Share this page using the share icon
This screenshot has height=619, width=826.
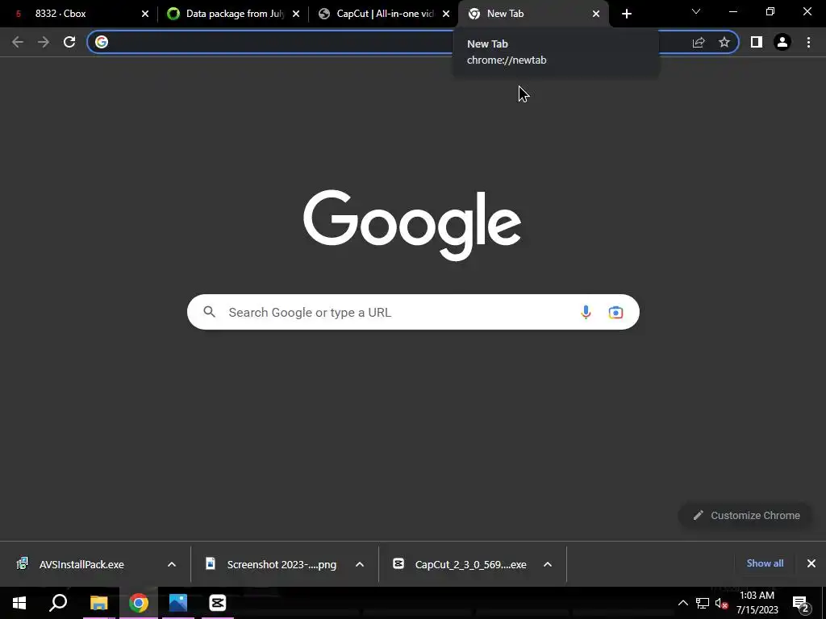coord(699,42)
